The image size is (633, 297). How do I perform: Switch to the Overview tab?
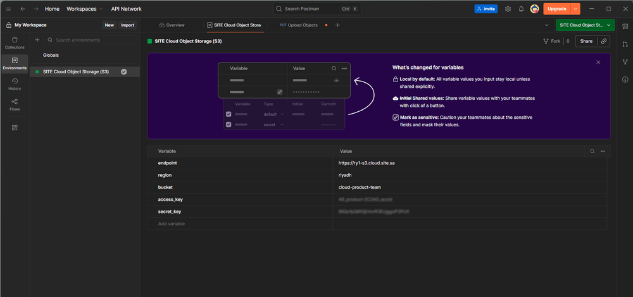pos(172,25)
